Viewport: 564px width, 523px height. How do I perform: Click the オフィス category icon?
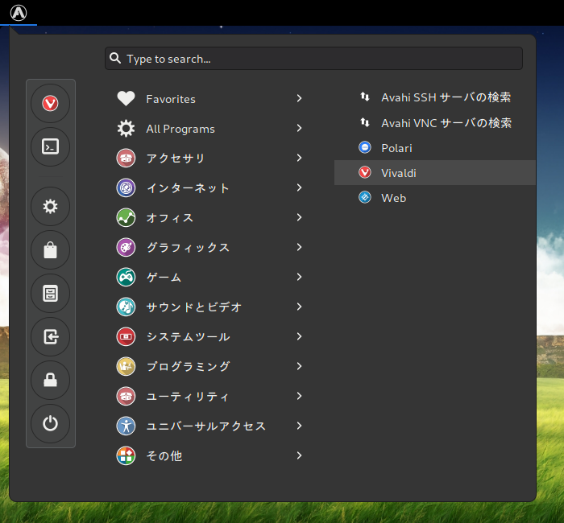126,218
